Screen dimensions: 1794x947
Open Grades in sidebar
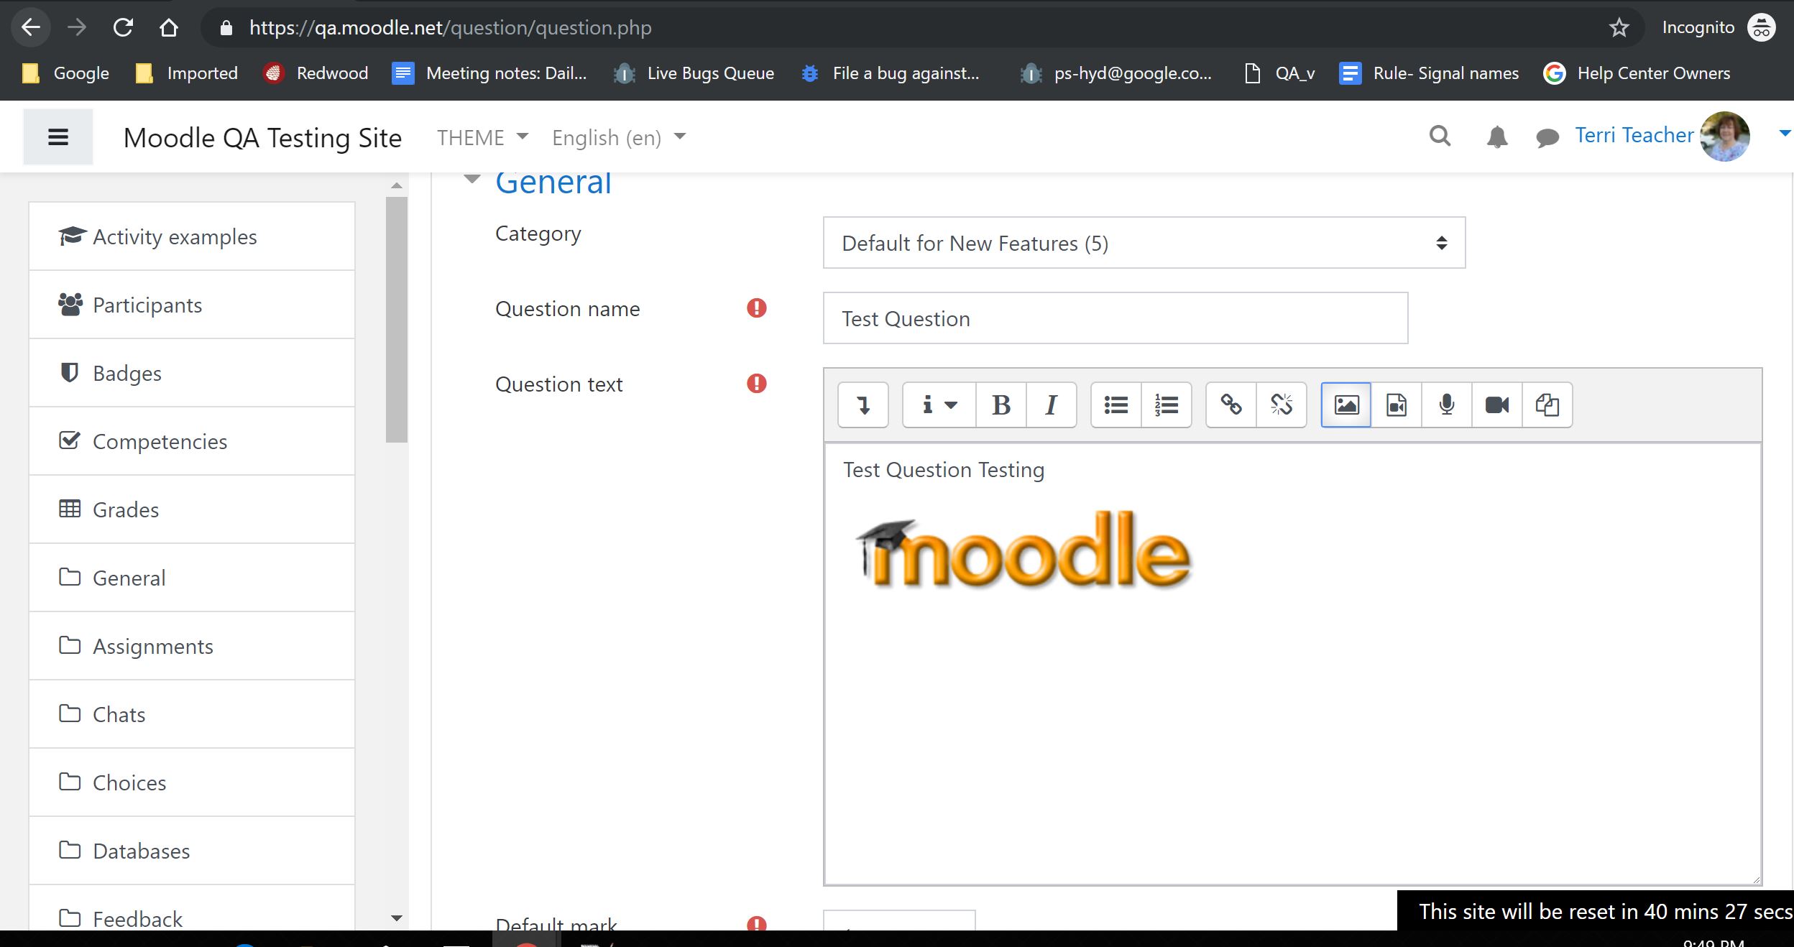click(192, 509)
